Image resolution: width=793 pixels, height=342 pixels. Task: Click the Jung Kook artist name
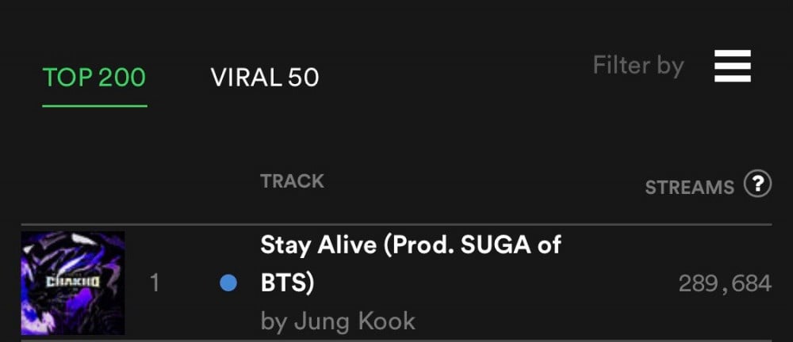tap(354, 321)
